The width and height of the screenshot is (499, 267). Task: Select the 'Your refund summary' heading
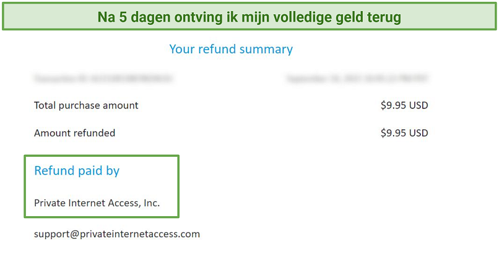tap(231, 49)
